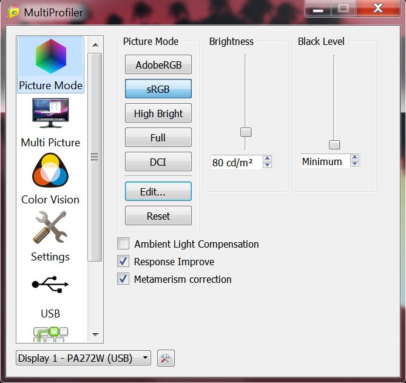Uncheck the Response Improve checkbox
The width and height of the screenshot is (406, 383).
coord(124,262)
